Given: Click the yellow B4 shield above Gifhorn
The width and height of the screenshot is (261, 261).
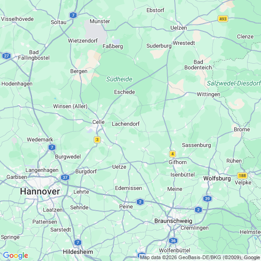Looking at the screenshot, I should (x=172, y=154).
